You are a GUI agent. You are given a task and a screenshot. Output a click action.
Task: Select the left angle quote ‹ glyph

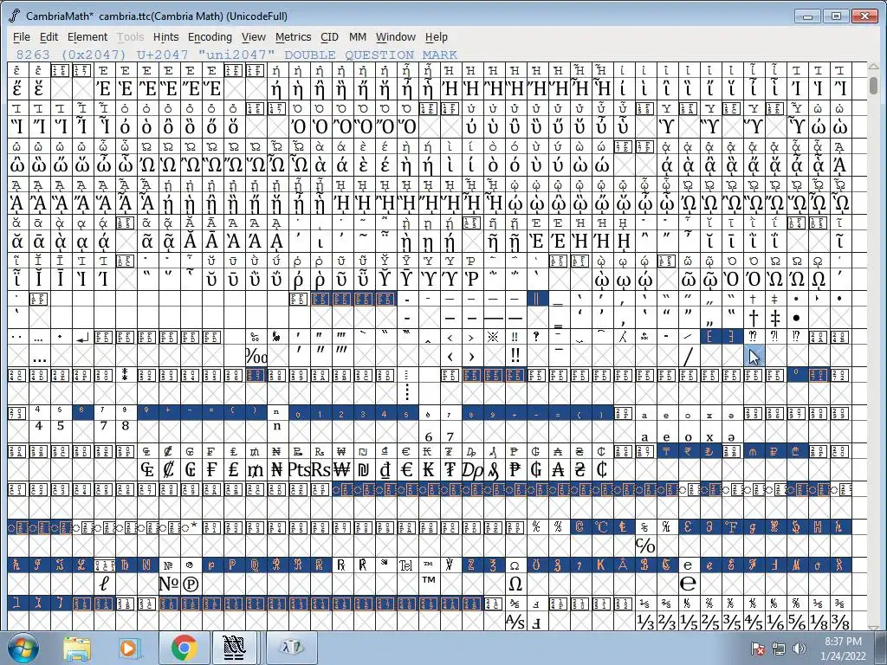click(x=450, y=356)
